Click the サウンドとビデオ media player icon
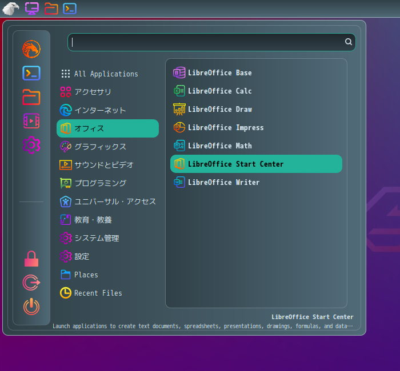Viewport: 400px width, 371px height. (x=66, y=165)
